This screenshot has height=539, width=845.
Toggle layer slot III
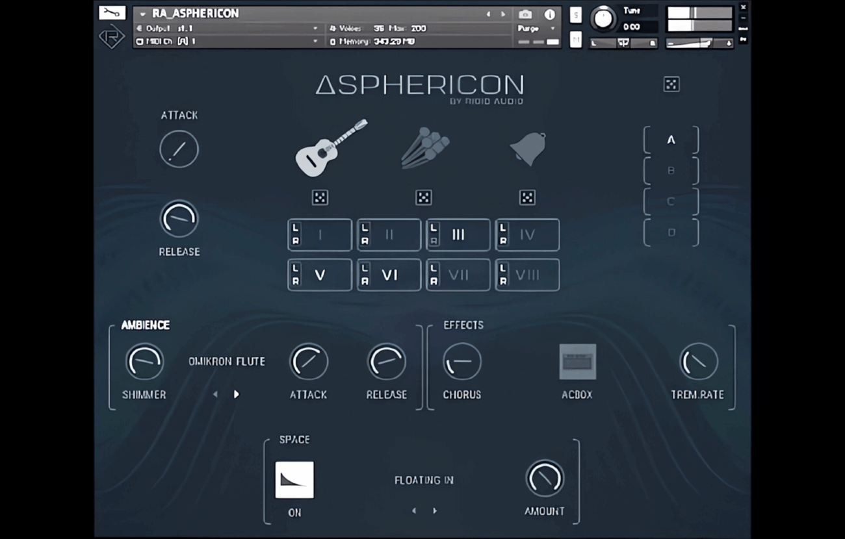click(x=458, y=235)
